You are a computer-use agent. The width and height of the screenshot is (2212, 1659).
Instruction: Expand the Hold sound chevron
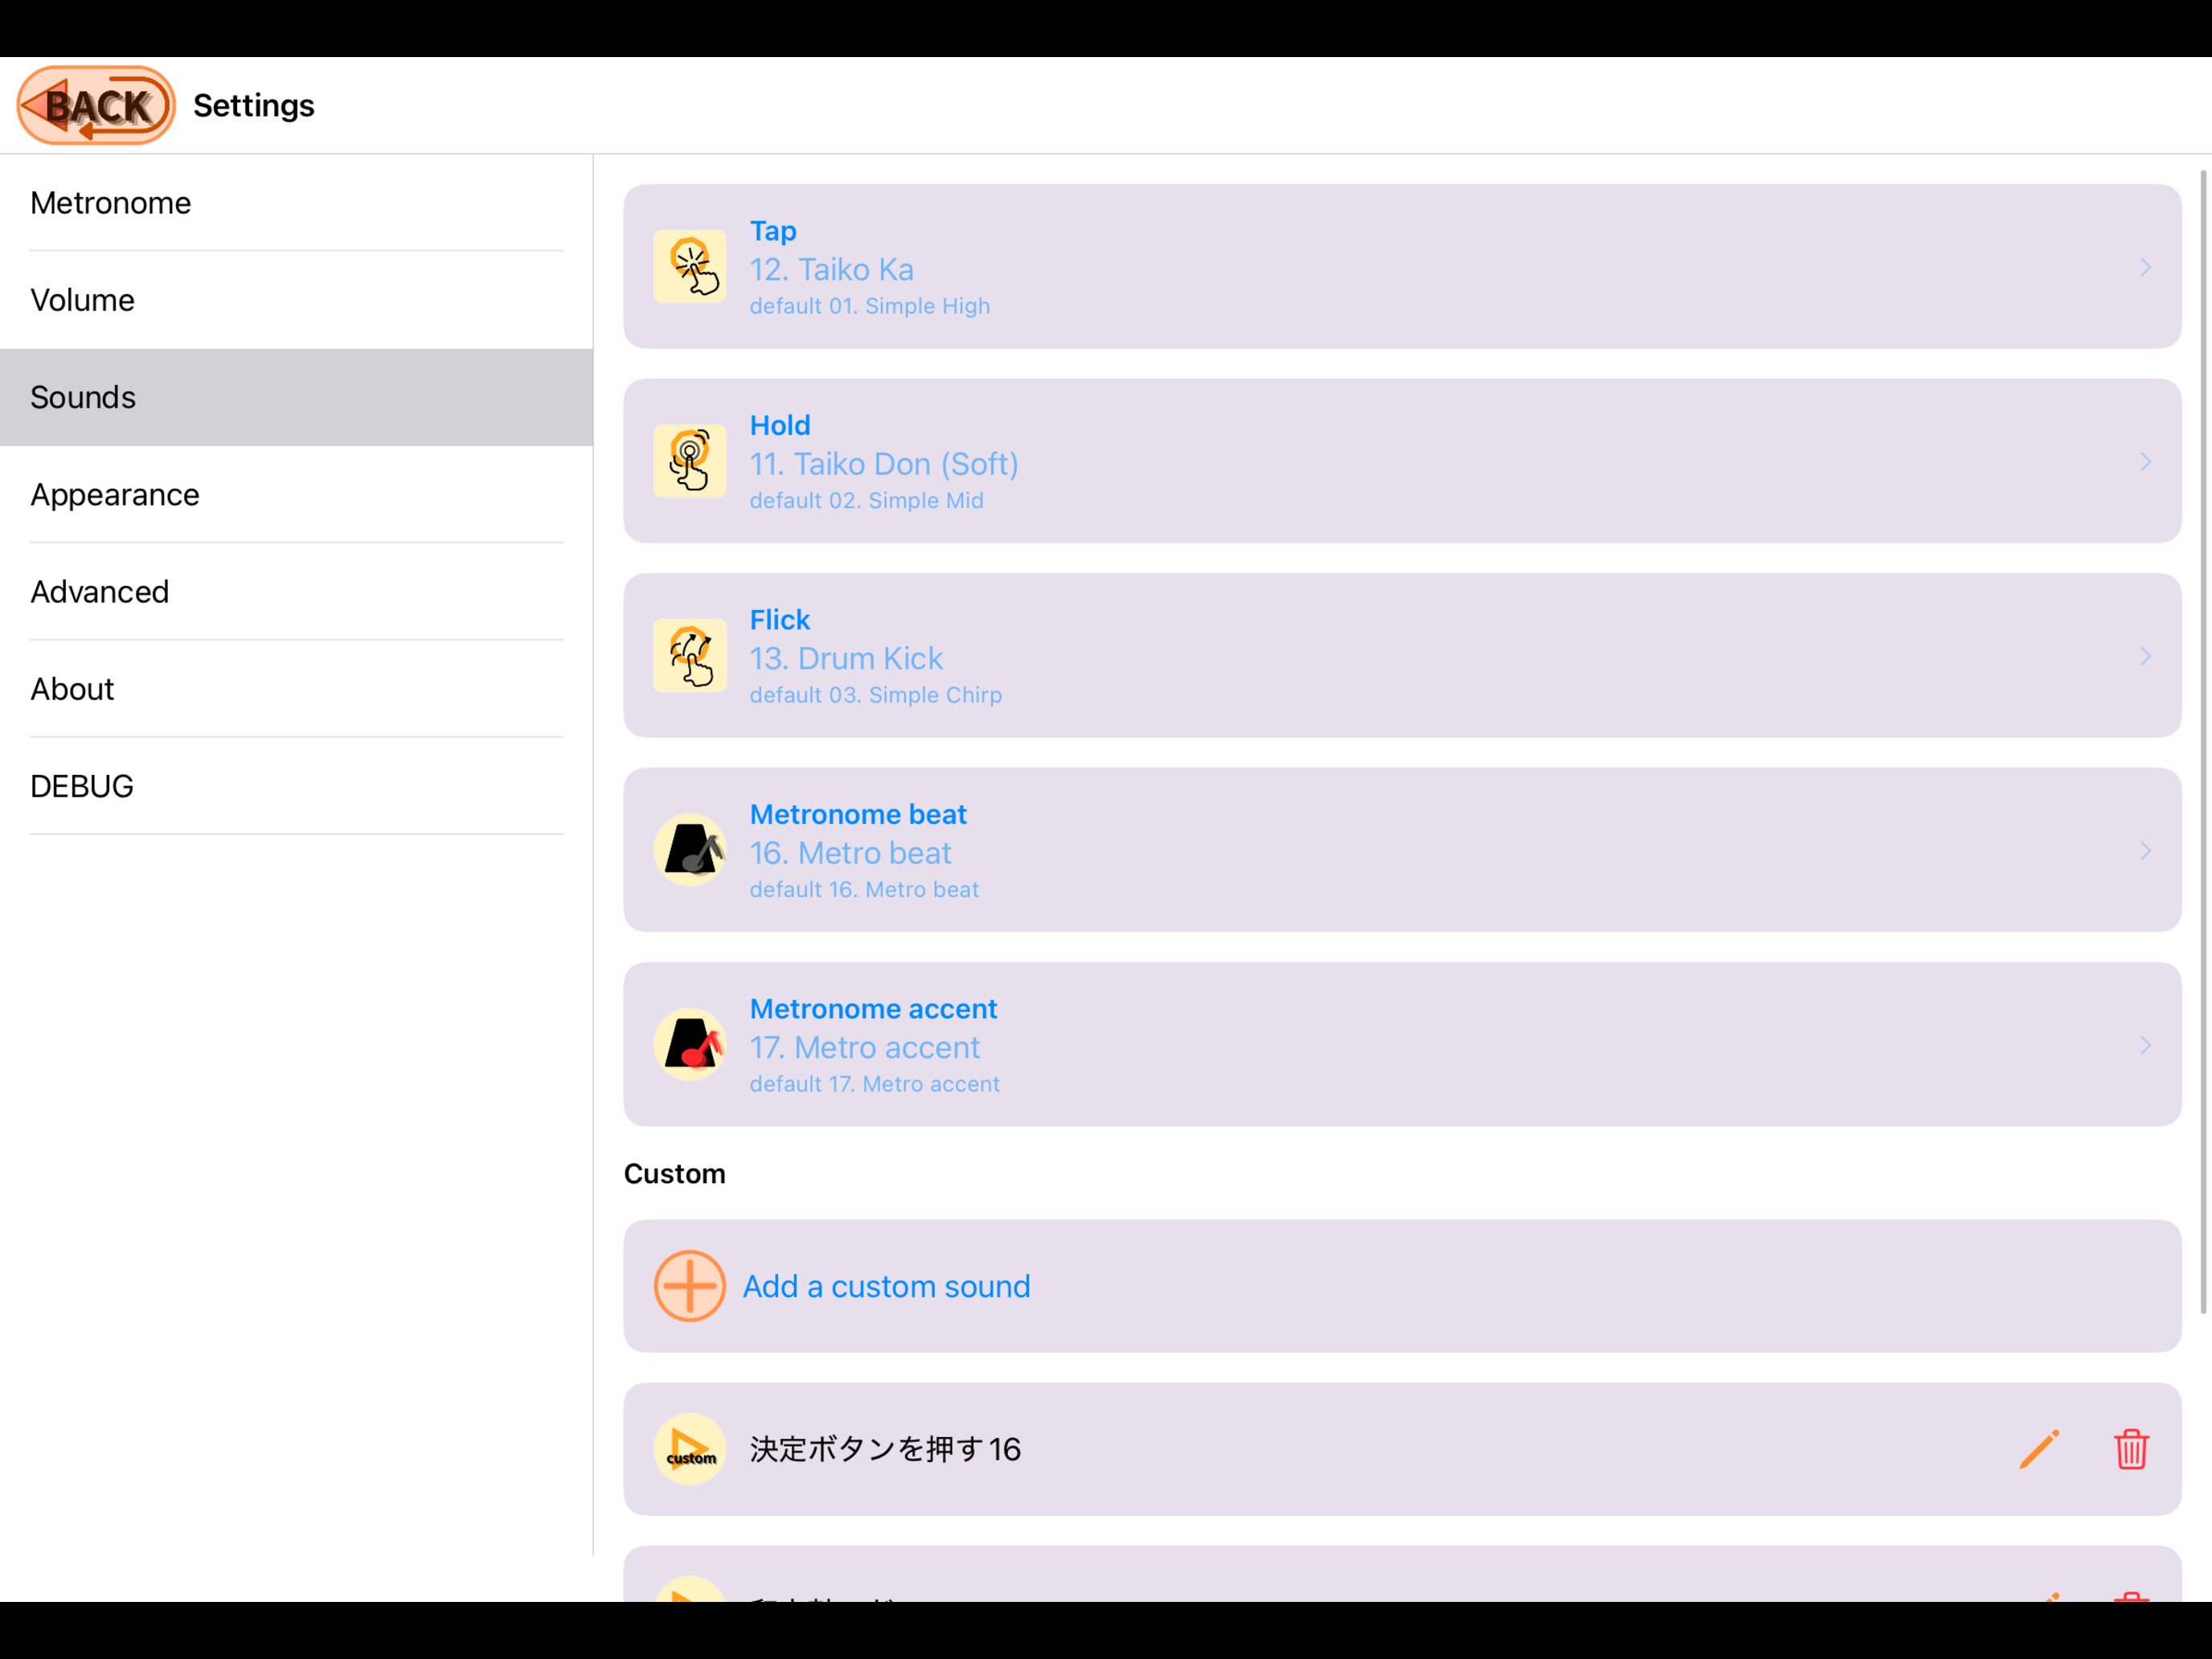coord(2145,461)
